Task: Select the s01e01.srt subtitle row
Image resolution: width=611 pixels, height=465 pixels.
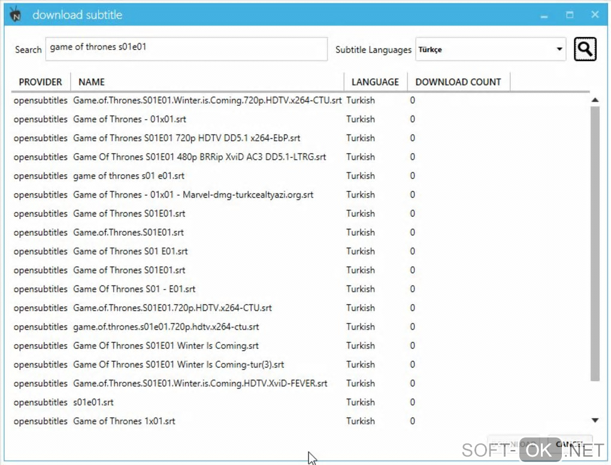Action: [x=93, y=402]
